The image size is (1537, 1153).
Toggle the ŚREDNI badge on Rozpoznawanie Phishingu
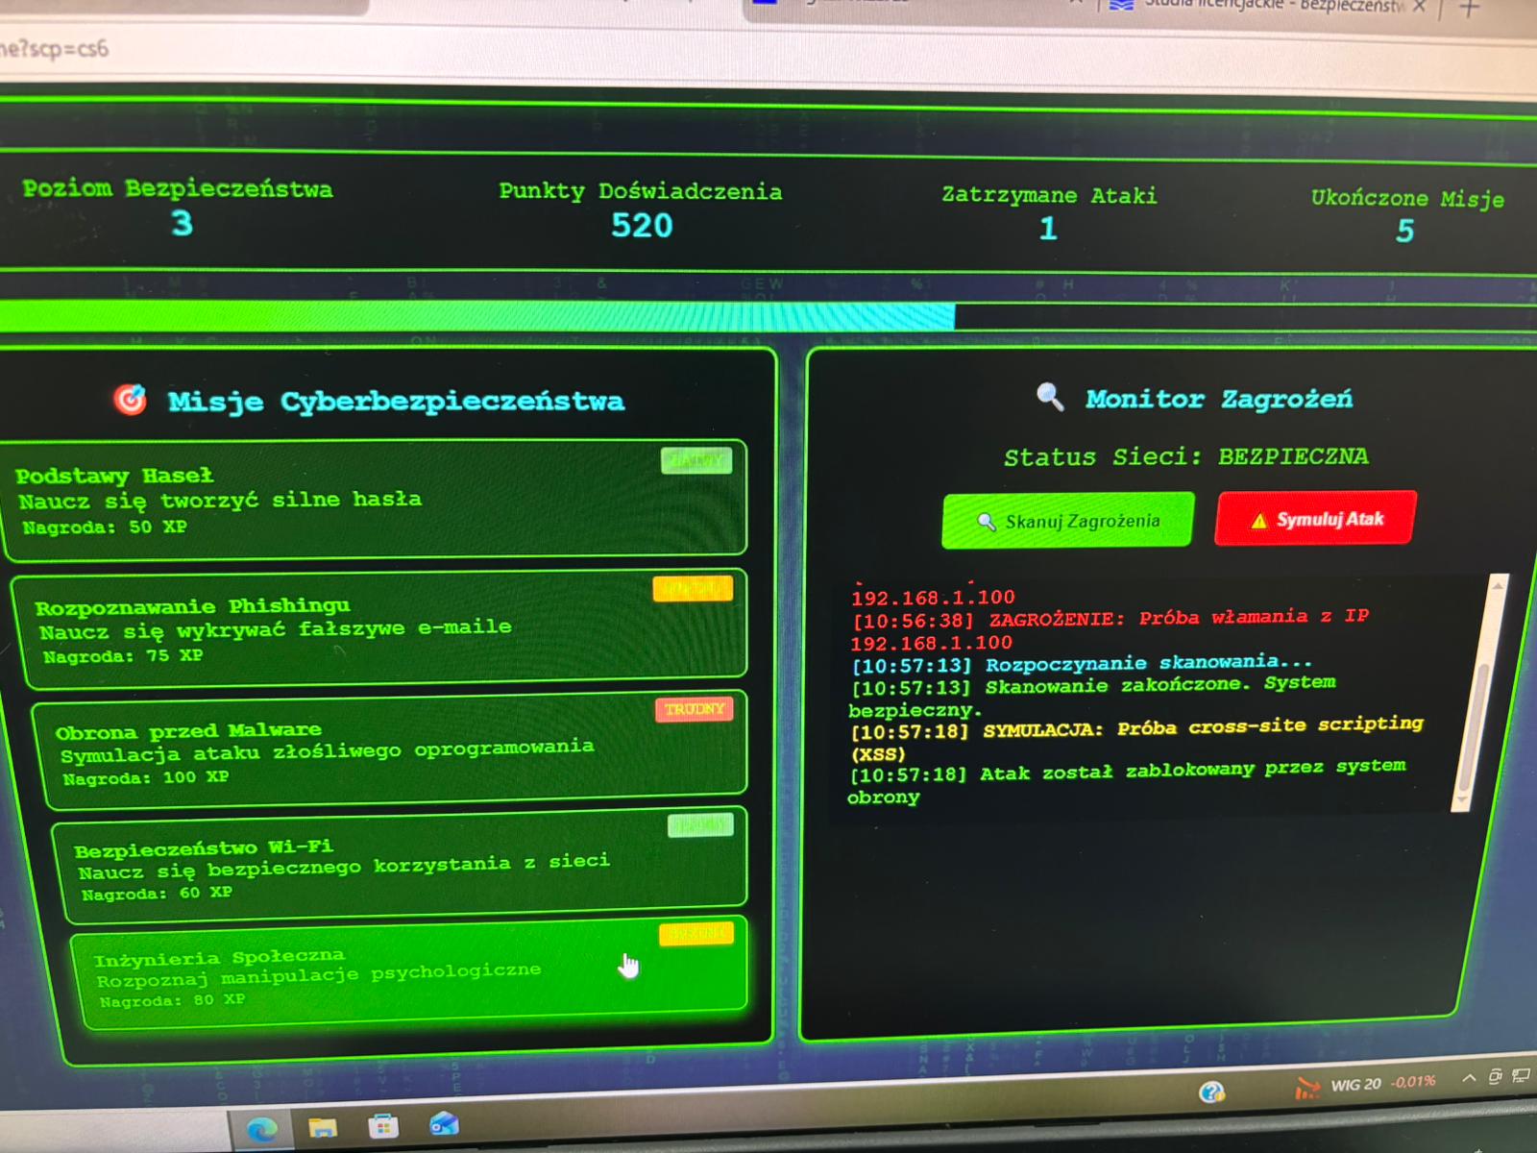click(x=695, y=588)
